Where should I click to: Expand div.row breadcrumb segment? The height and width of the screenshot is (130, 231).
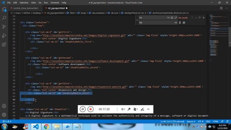(113, 13)
